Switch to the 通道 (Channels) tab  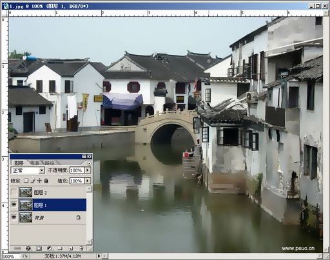click(x=34, y=163)
